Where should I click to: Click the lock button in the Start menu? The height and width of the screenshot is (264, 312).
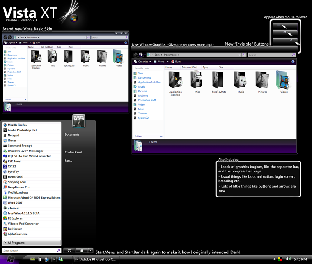(82, 251)
